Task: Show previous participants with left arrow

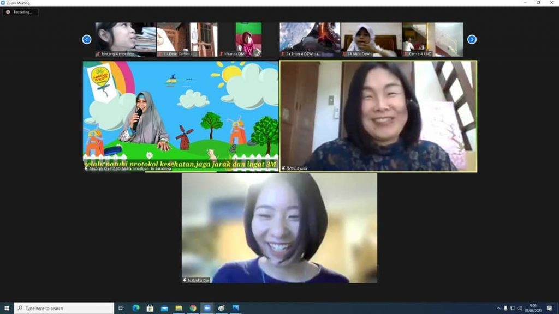Action: pos(87,39)
